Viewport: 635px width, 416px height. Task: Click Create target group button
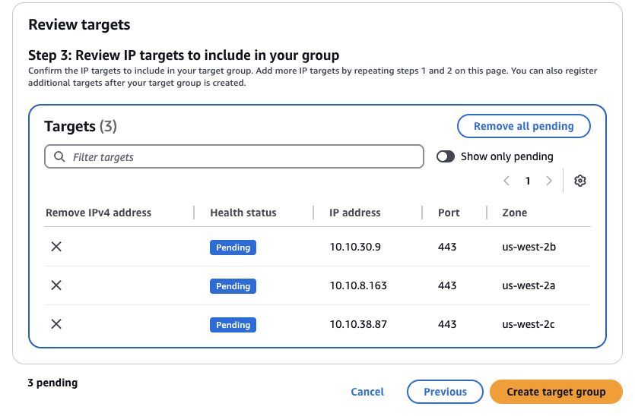tap(556, 392)
